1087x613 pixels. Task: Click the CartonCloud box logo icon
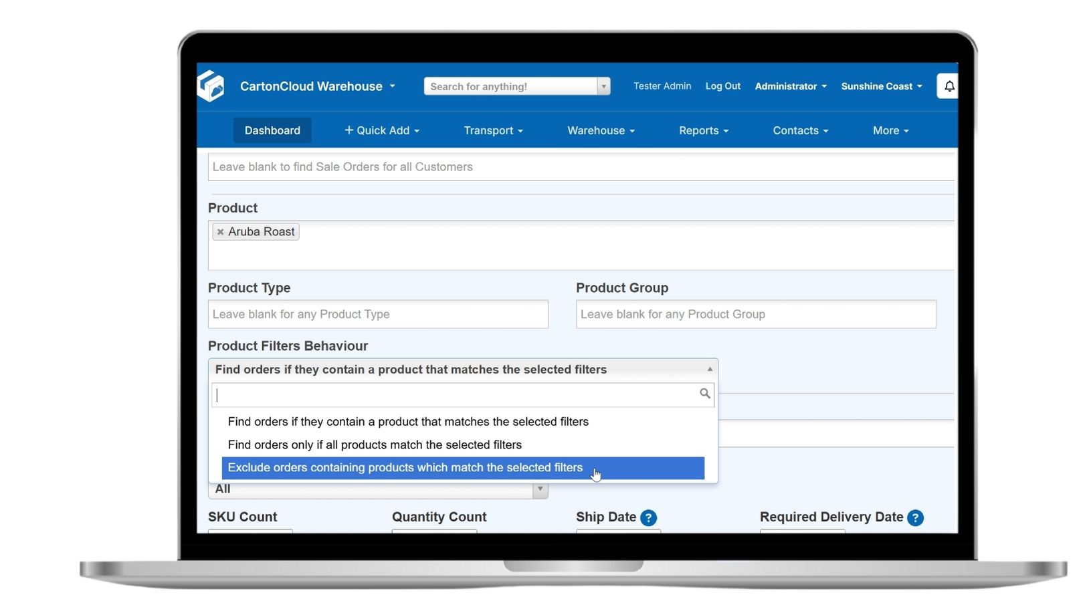(x=211, y=86)
